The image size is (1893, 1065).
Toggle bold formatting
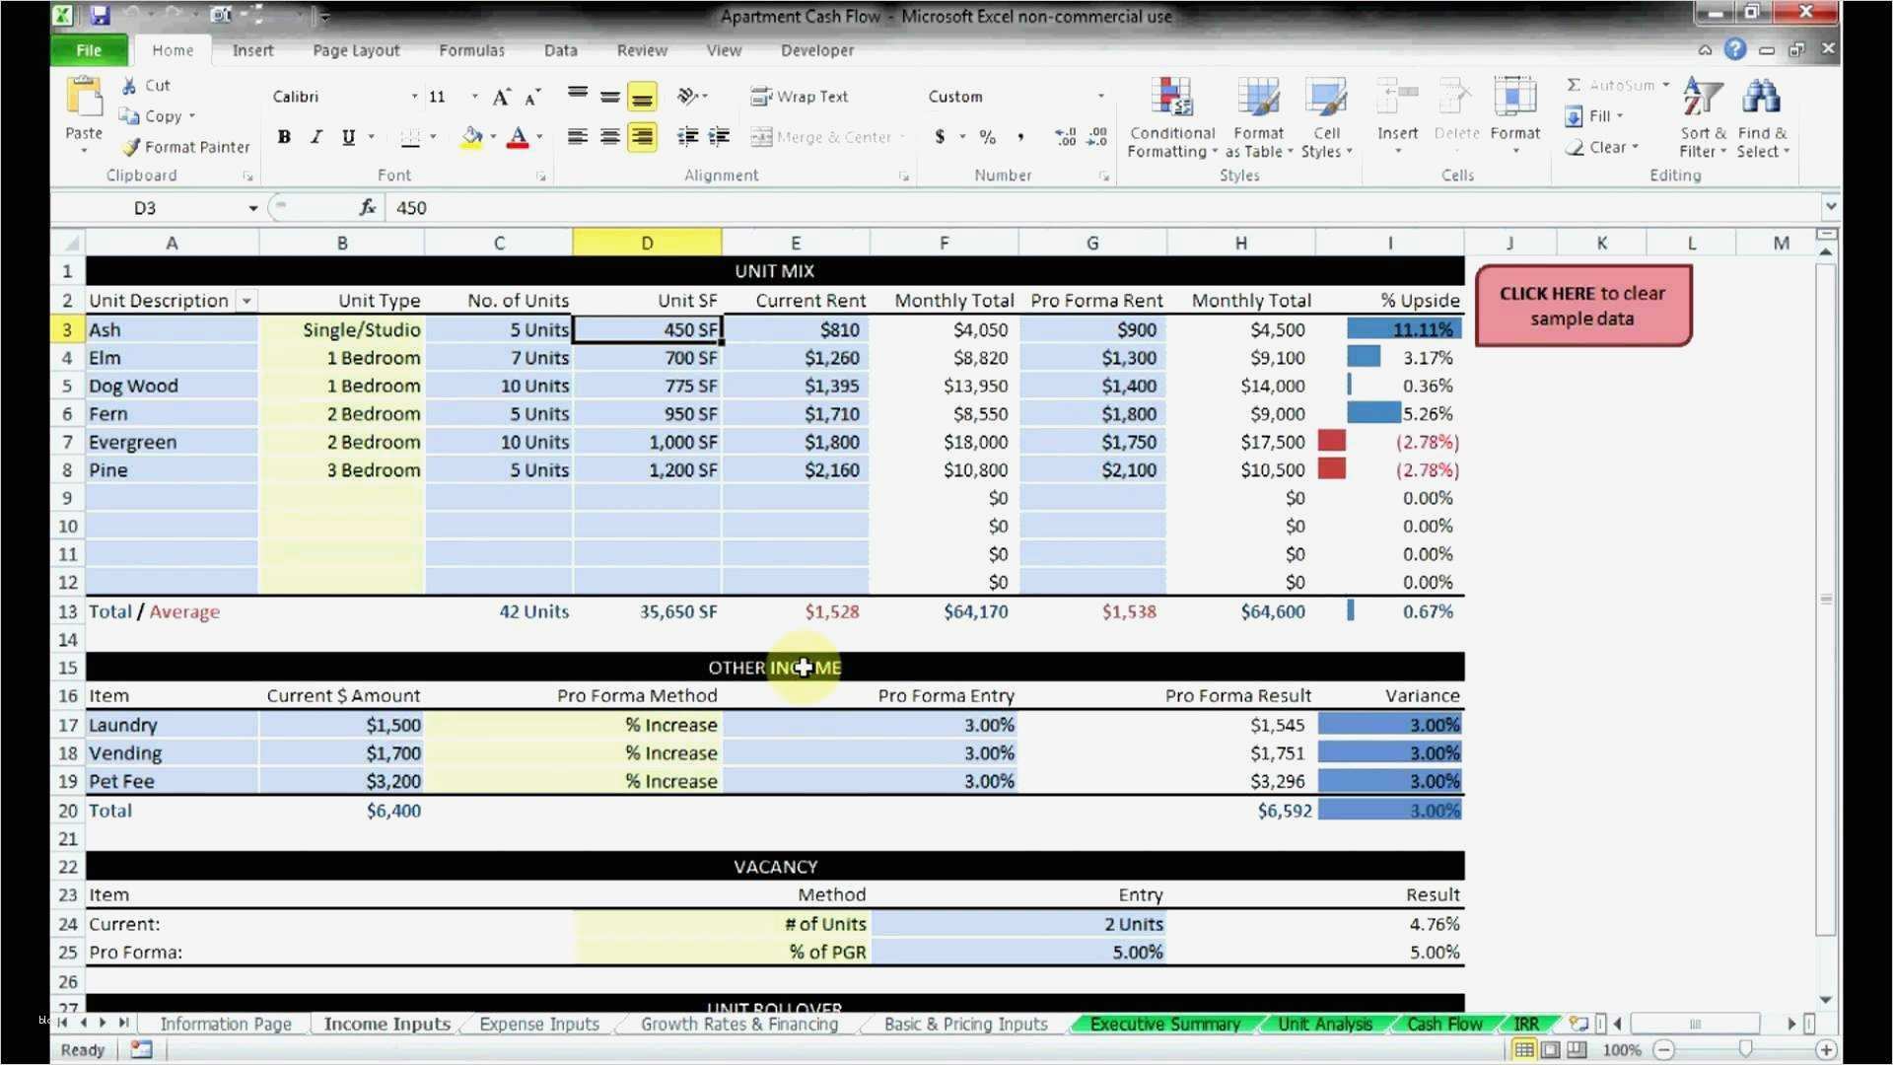[284, 137]
